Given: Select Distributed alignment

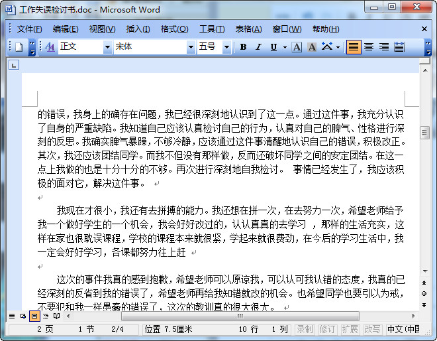Looking at the screenshot, I should [x=399, y=47].
